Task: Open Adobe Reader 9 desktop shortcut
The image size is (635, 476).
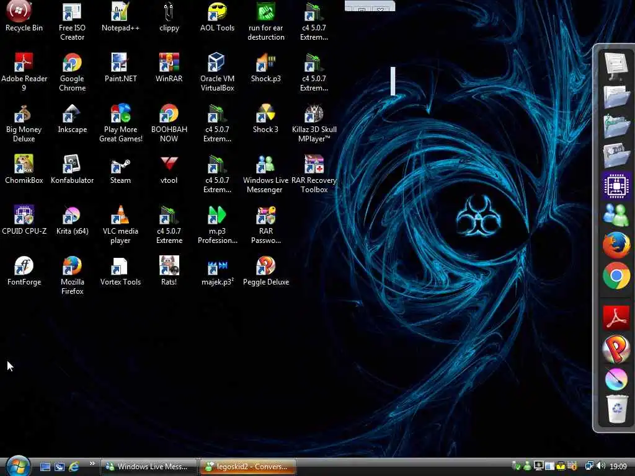Action: pos(24,72)
